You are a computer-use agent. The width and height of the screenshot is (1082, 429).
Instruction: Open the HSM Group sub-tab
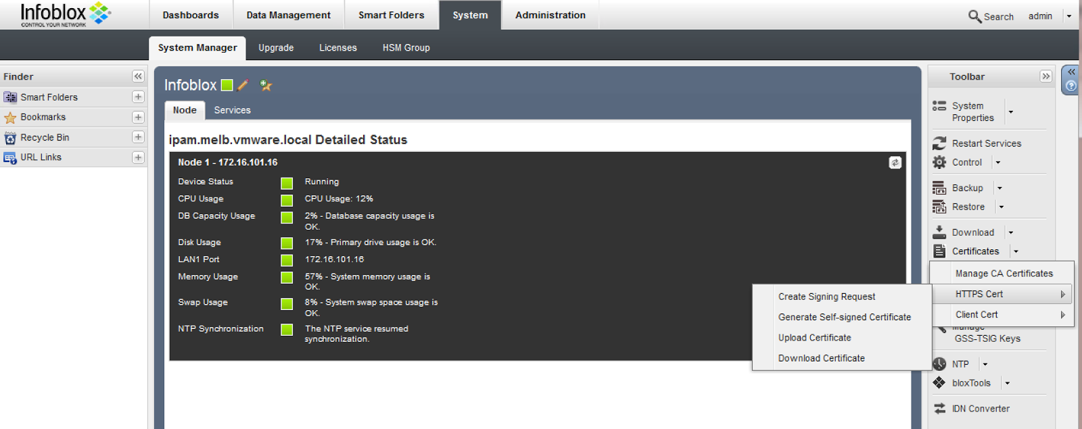pyautogui.click(x=406, y=48)
